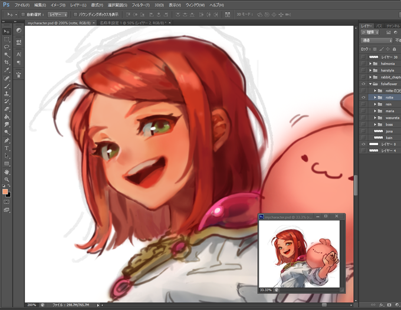Click the auto-align layers icon in options bar
The width and height of the screenshot is (401, 310).
pos(228,15)
